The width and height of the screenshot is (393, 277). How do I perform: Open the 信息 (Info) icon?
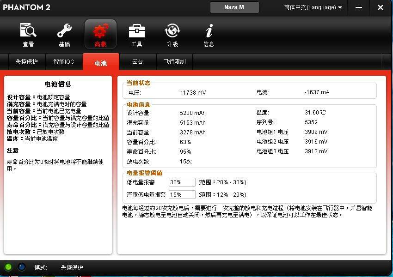[209, 35]
